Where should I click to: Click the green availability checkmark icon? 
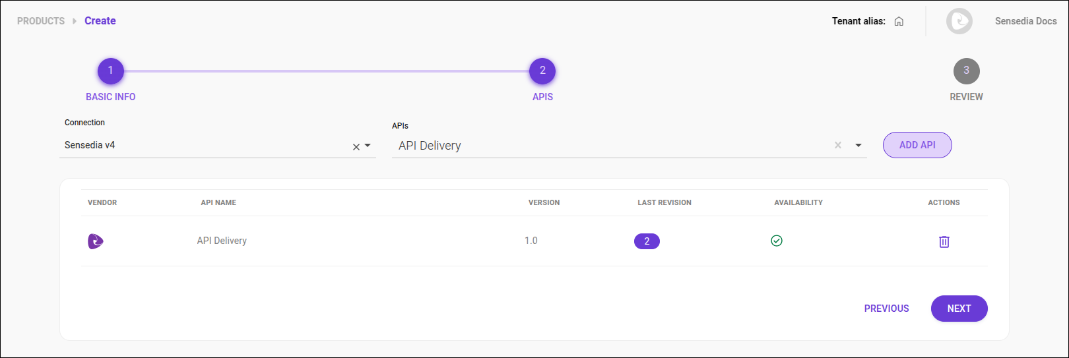(777, 241)
